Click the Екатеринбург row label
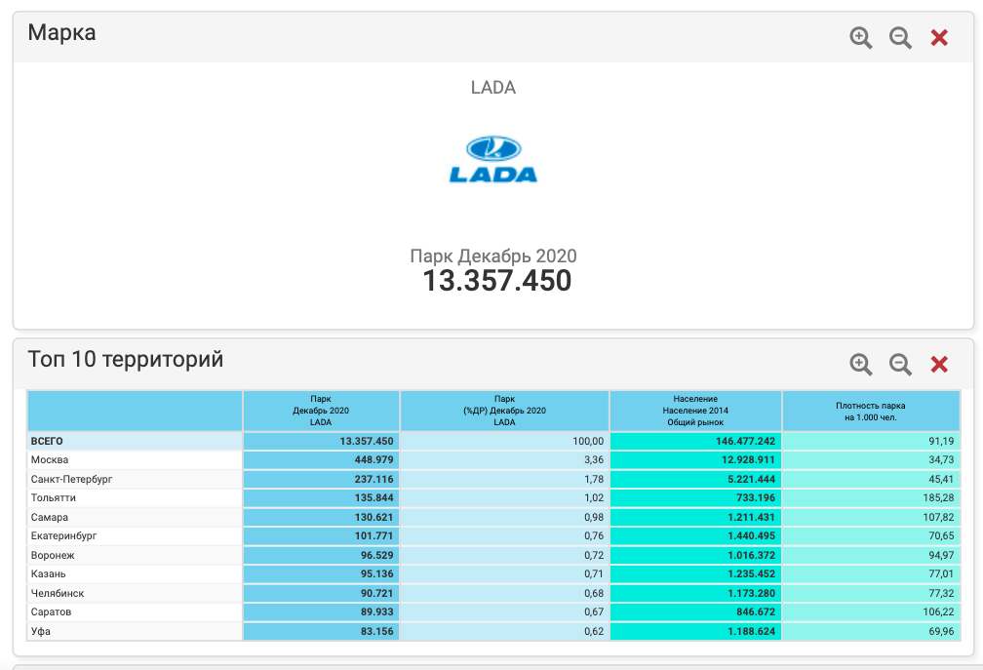The height and width of the screenshot is (670, 983). coord(64,536)
